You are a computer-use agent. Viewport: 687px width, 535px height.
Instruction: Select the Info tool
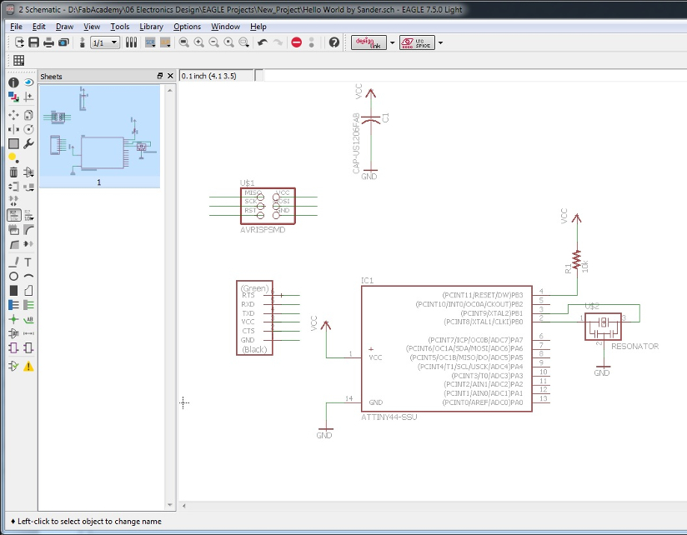point(13,82)
